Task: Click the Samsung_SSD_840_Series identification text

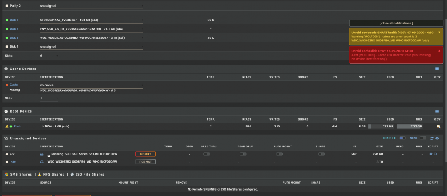Action: 84,154
